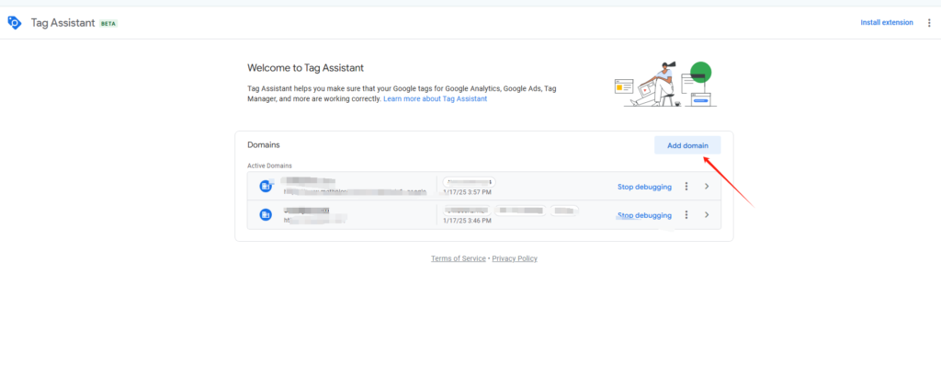941x377 pixels.
Task: Expand the 3:57 PM domain row chevron
Action: [707, 187]
